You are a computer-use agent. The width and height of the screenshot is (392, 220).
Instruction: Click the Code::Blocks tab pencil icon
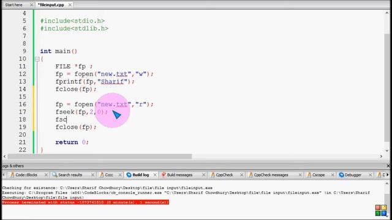[12, 175]
